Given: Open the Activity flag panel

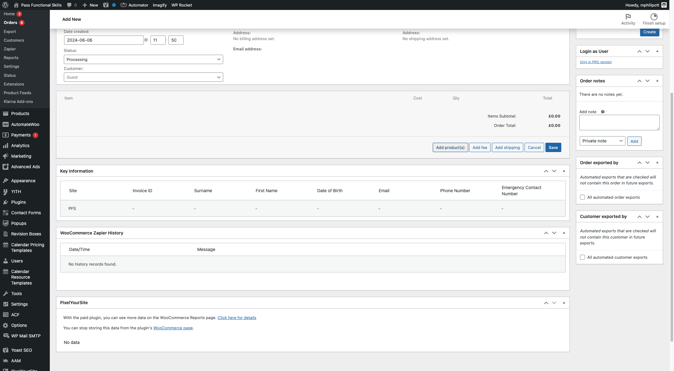Looking at the screenshot, I should tap(628, 19).
